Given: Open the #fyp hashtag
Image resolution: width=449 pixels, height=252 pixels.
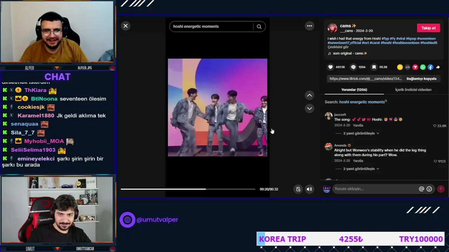Looking at the screenshot, I should tap(385, 38).
